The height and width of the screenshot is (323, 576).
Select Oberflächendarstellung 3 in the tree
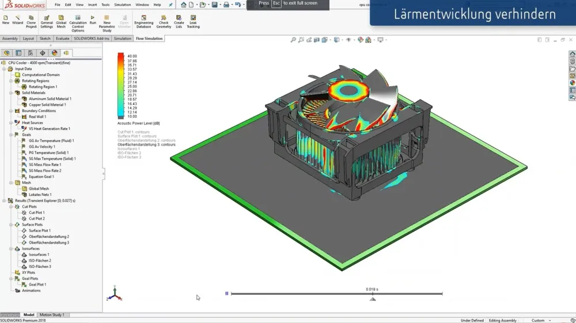pos(49,243)
